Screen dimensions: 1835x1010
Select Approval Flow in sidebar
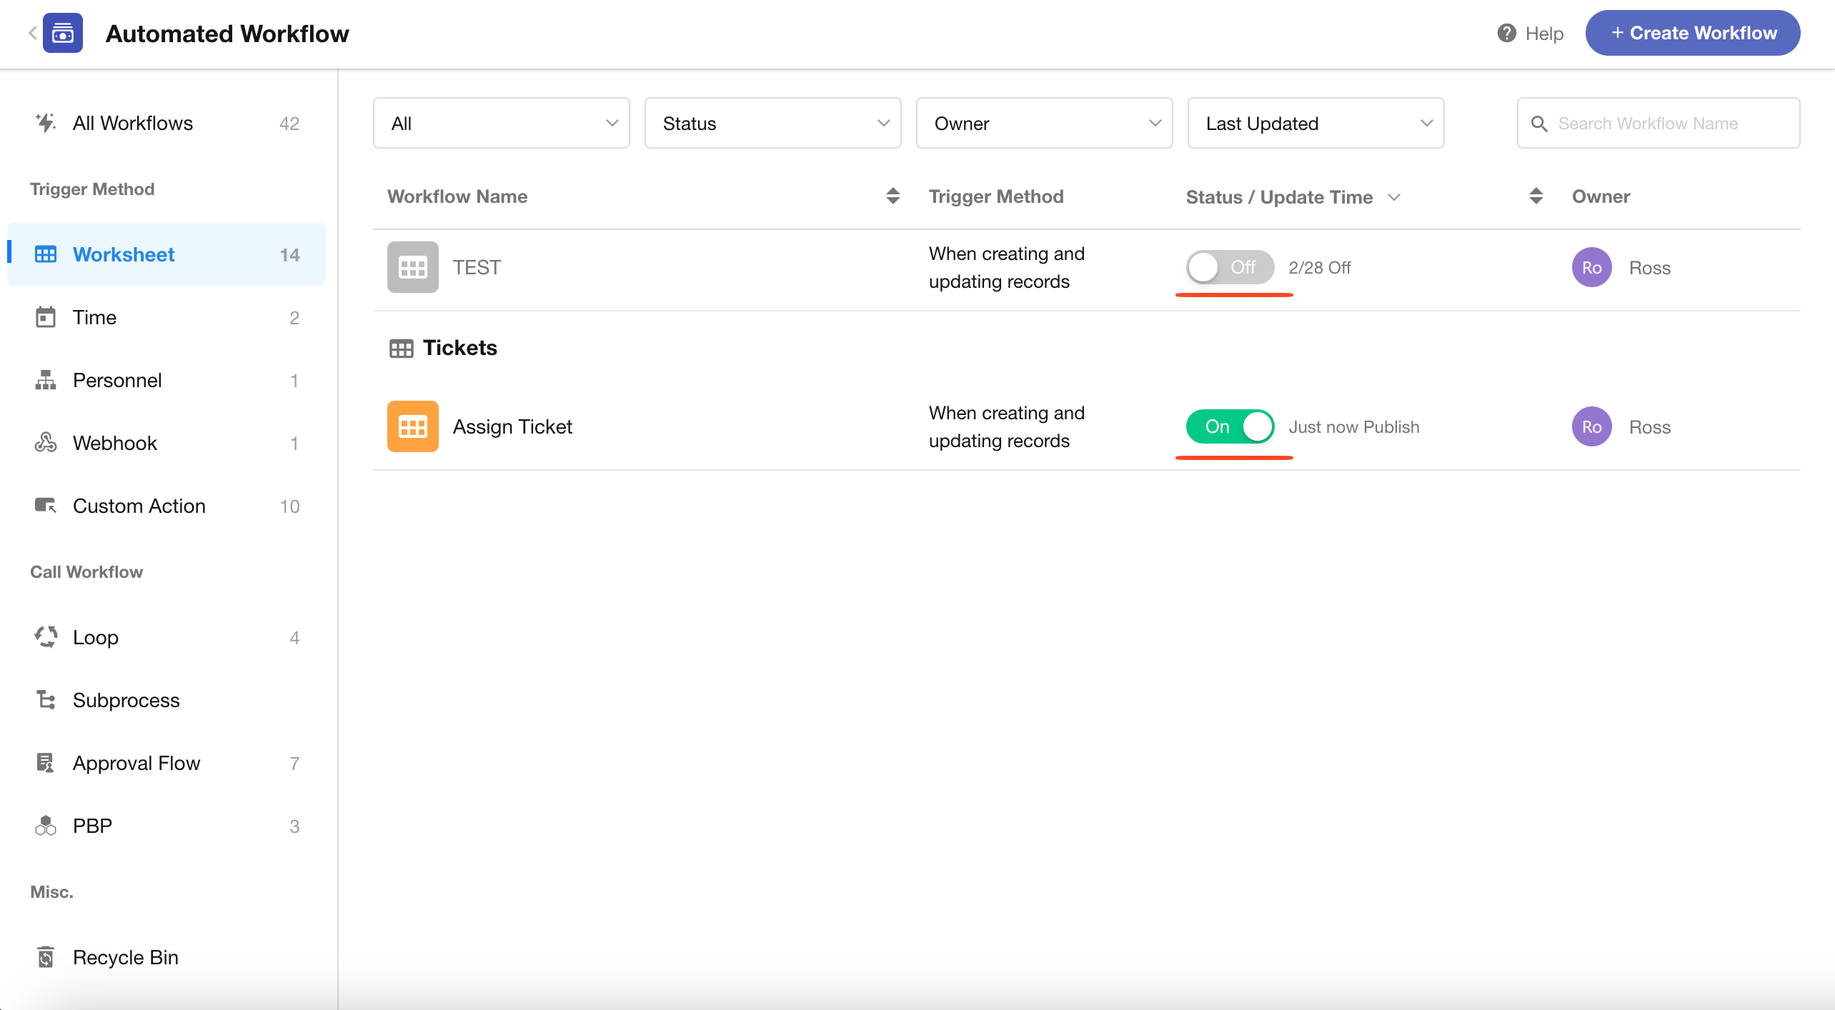pyautogui.click(x=136, y=763)
